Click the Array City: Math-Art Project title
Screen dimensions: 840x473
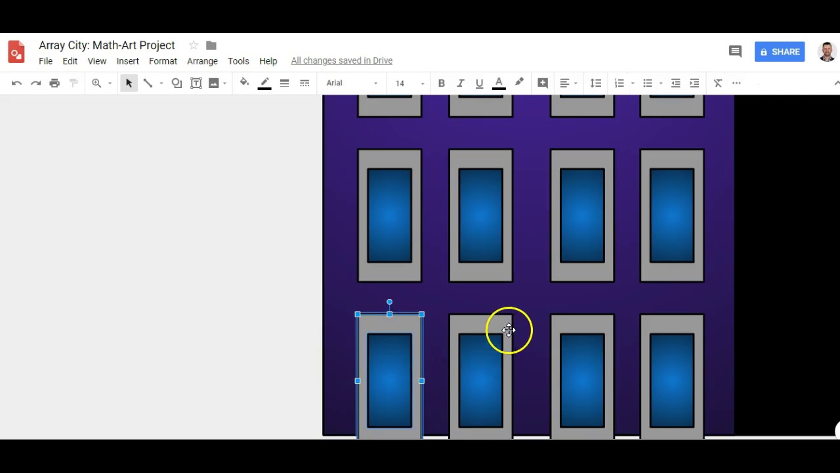107,45
